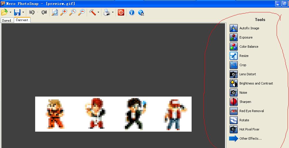Select the Rotate tool icon
This screenshot has height=148, width=289.
click(233, 120)
